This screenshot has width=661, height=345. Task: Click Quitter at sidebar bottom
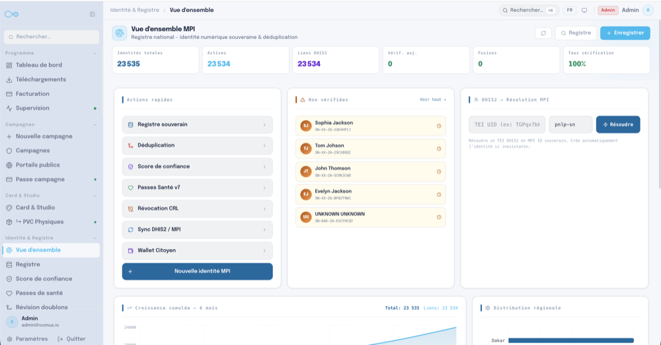tap(71, 338)
